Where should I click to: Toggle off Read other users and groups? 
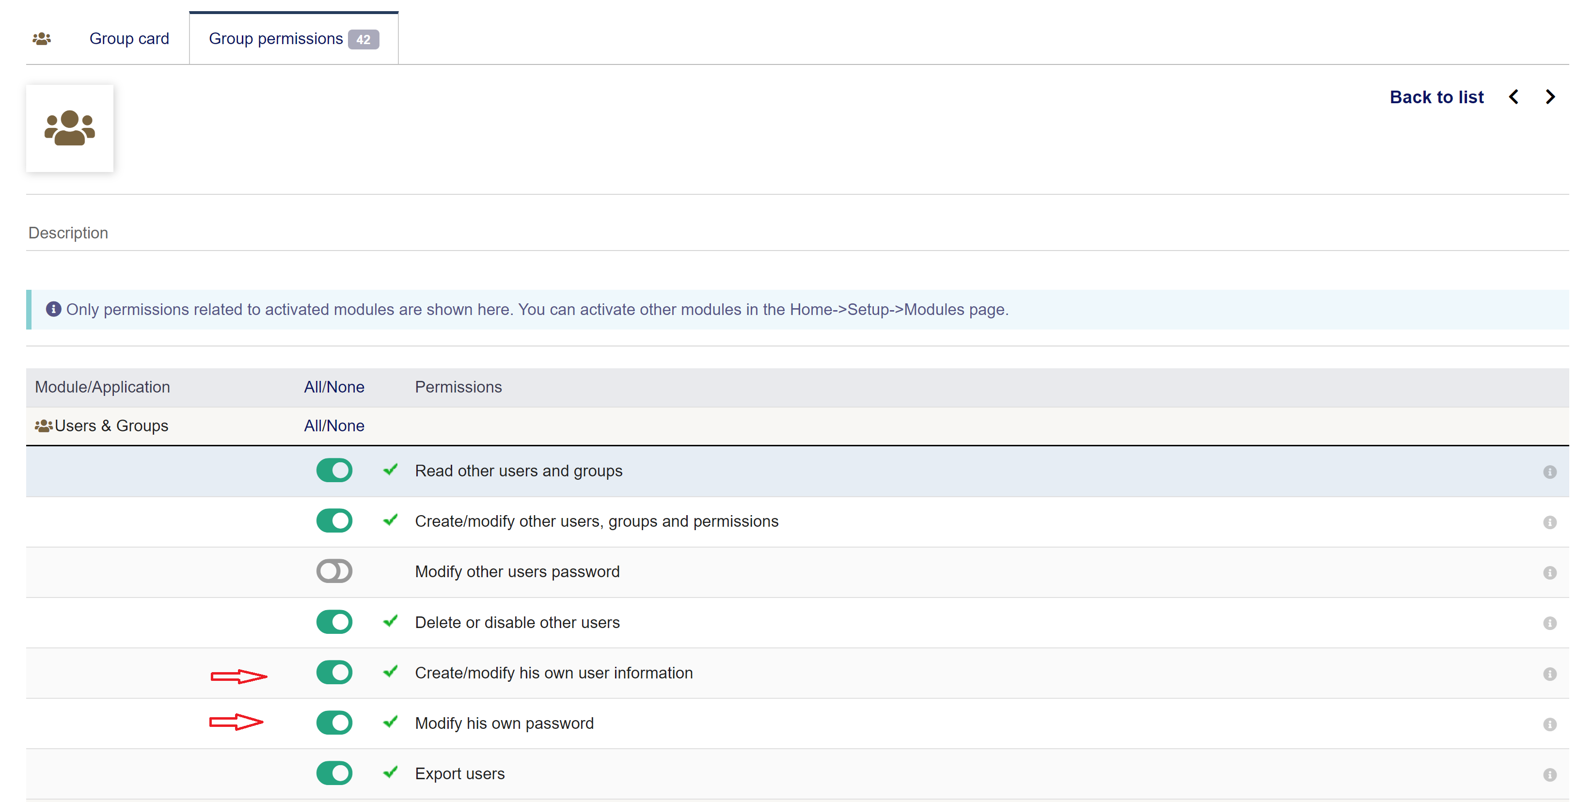[x=334, y=471]
